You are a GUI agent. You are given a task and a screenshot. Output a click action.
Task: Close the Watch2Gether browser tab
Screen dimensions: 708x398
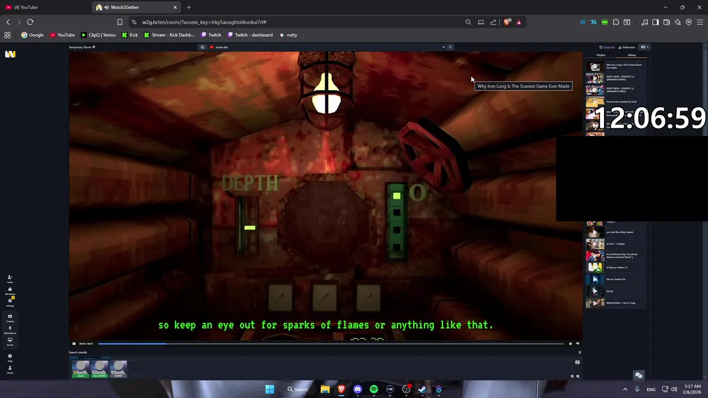click(x=175, y=7)
